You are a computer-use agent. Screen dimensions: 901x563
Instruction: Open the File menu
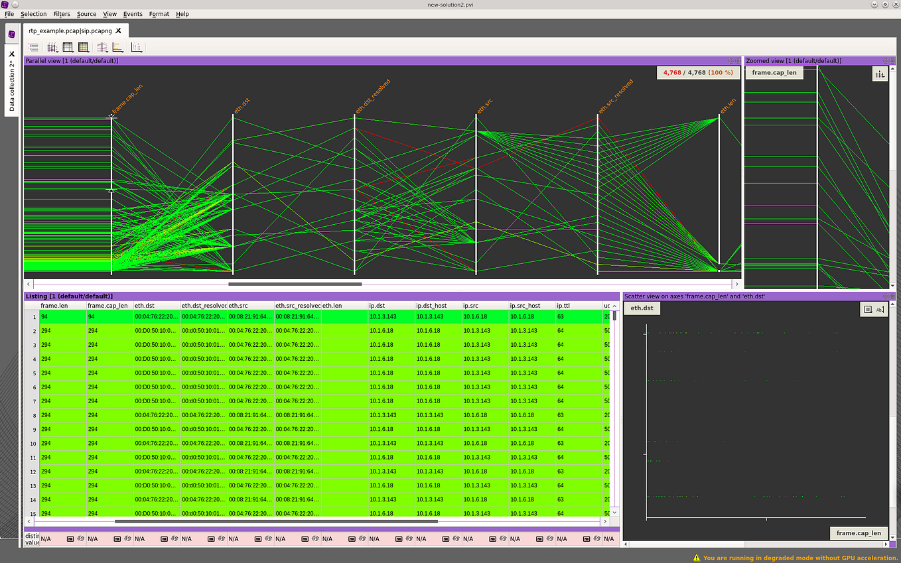click(x=9, y=14)
